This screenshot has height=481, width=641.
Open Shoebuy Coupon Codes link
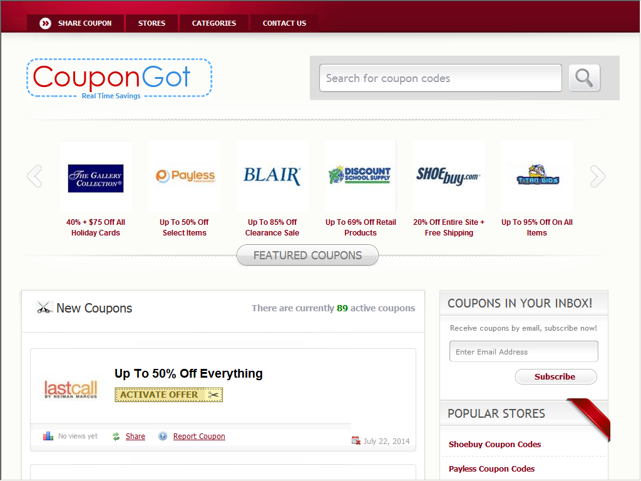tap(495, 444)
